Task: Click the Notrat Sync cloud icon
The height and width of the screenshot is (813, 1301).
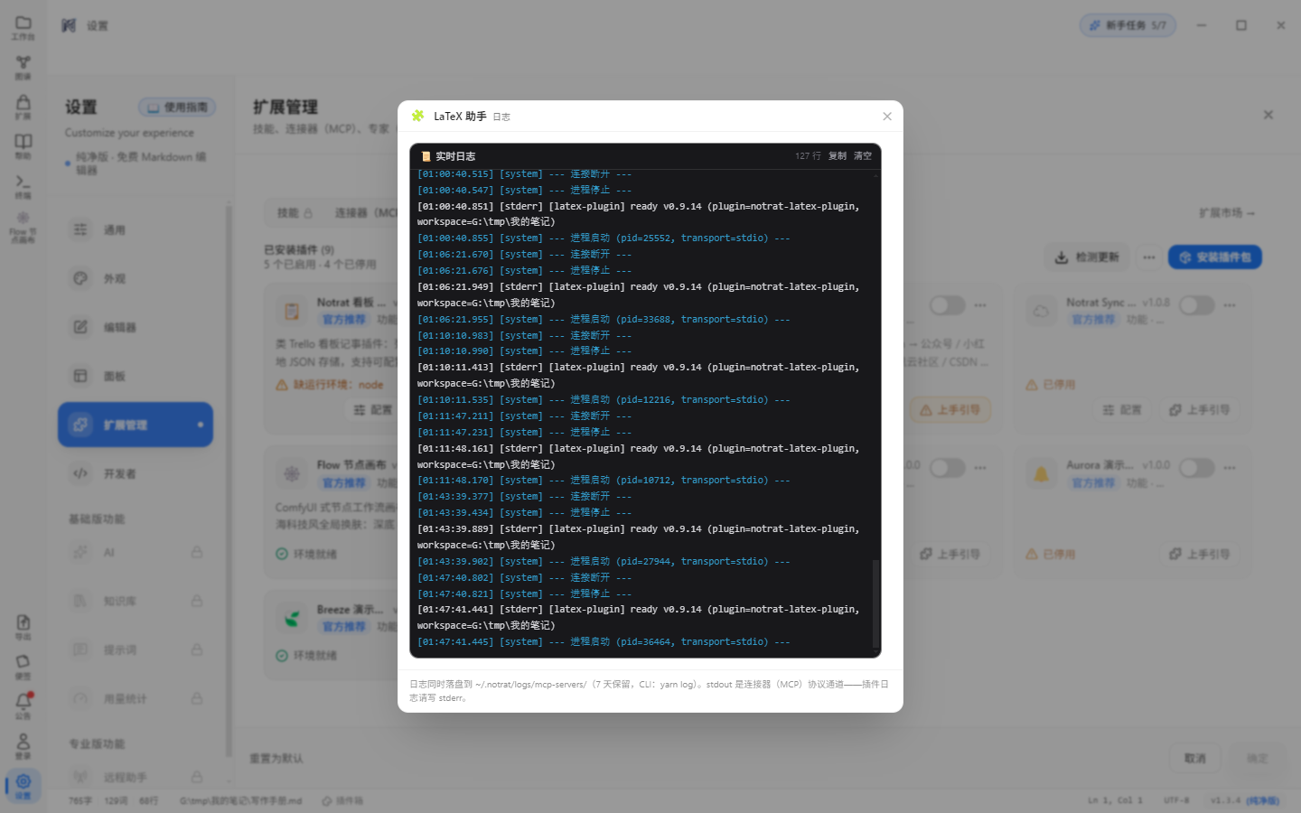Action: click(1041, 312)
